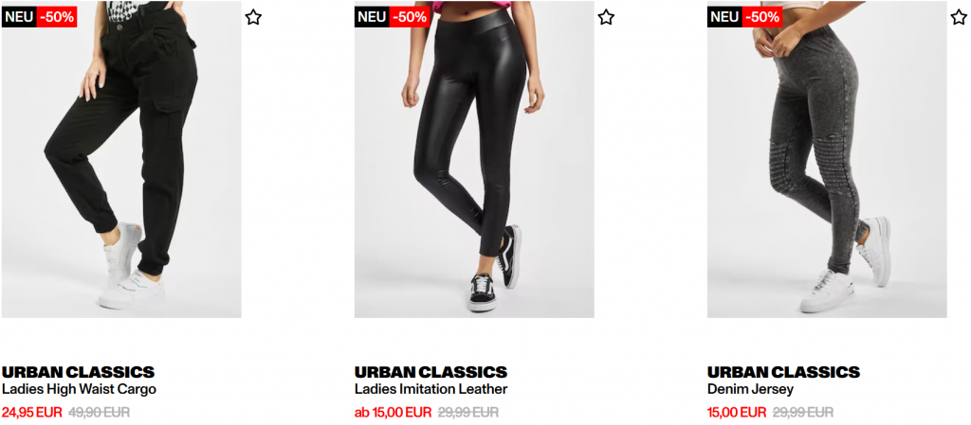This screenshot has height=425, width=971.
Task: Favorite the Ladies High Waist Cargo pants star
Action: (252, 17)
